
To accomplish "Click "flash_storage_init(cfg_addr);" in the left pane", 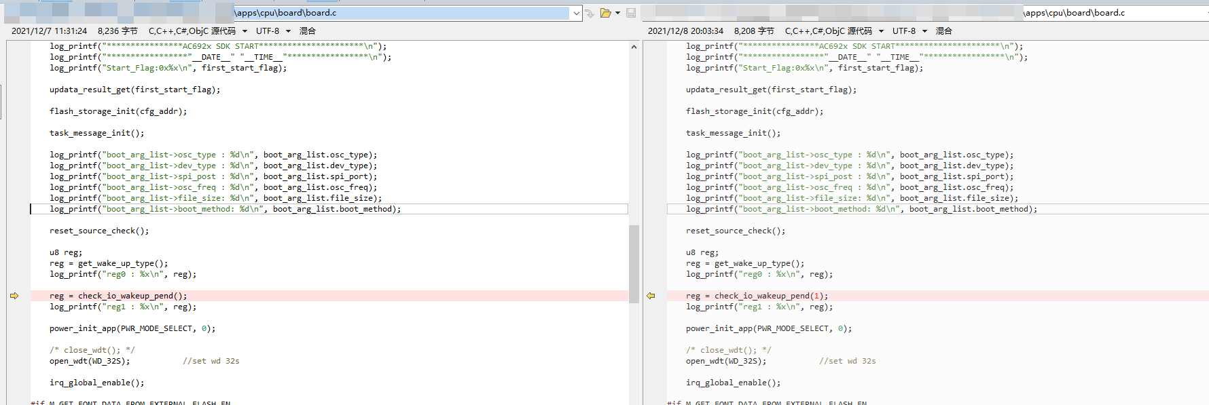I will 118,111.
